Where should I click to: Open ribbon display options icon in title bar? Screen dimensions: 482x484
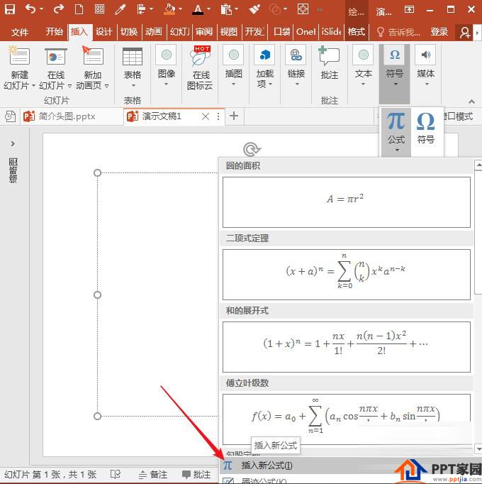click(x=409, y=9)
